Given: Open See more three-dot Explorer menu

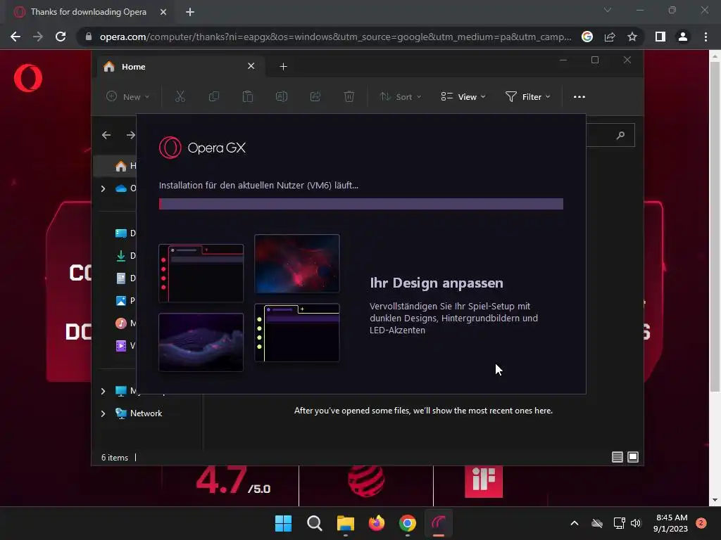Looking at the screenshot, I should (x=579, y=96).
